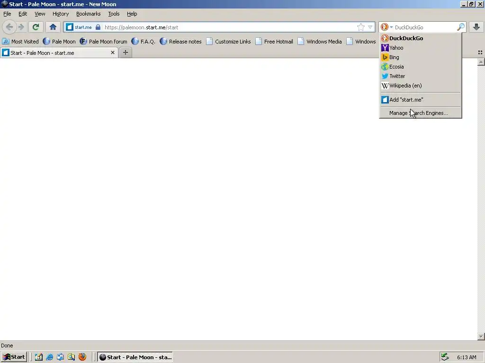The image size is (485, 363).
Task: Go forward with the forward arrow button
Action: (21, 27)
